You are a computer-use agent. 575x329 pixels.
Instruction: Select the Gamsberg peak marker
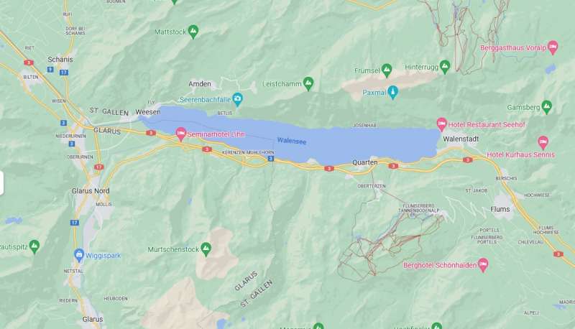pyautogui.click(x=546, y=107)
